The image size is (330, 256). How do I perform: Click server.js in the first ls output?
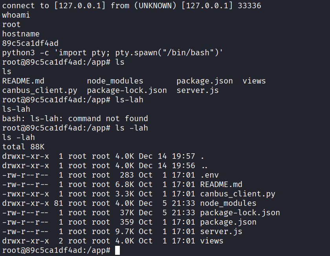(x=197, y=90)
